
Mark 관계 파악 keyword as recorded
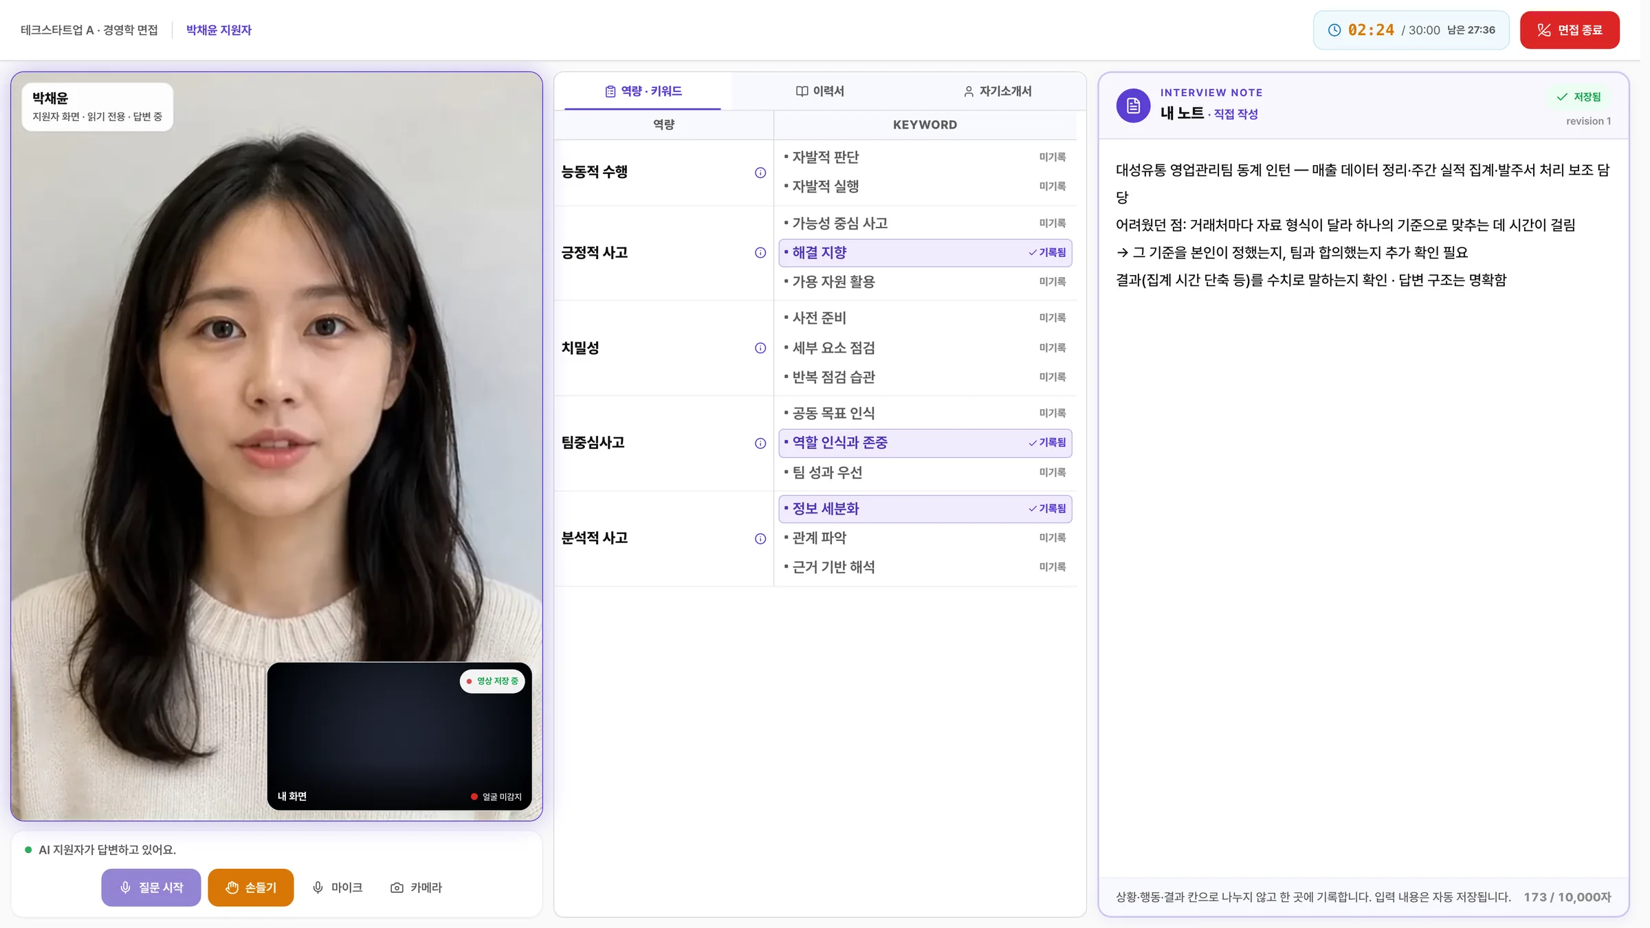coord(925,538)
